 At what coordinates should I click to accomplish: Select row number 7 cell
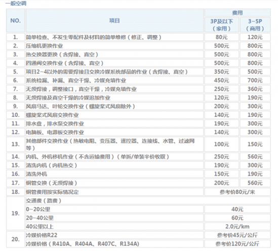[x=16, y=89]
